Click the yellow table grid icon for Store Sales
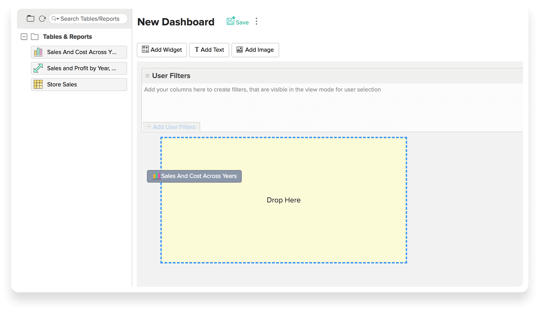 (38, 84)
